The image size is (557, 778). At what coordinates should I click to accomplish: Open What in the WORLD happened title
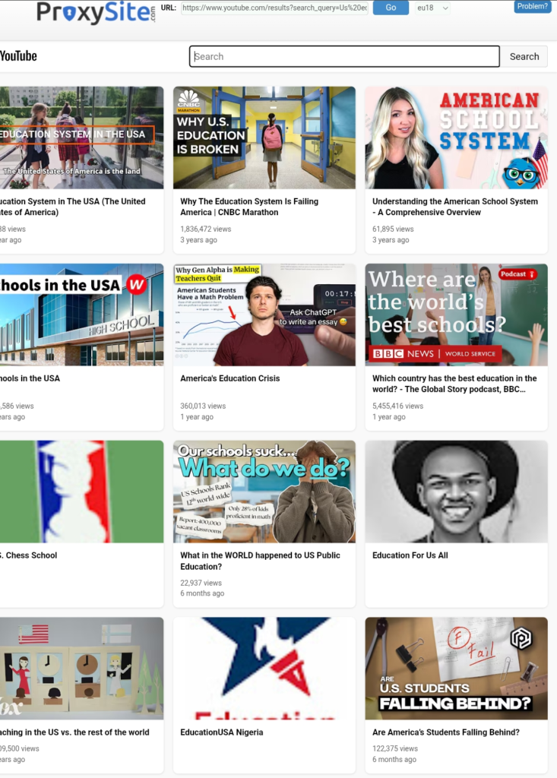260,561
